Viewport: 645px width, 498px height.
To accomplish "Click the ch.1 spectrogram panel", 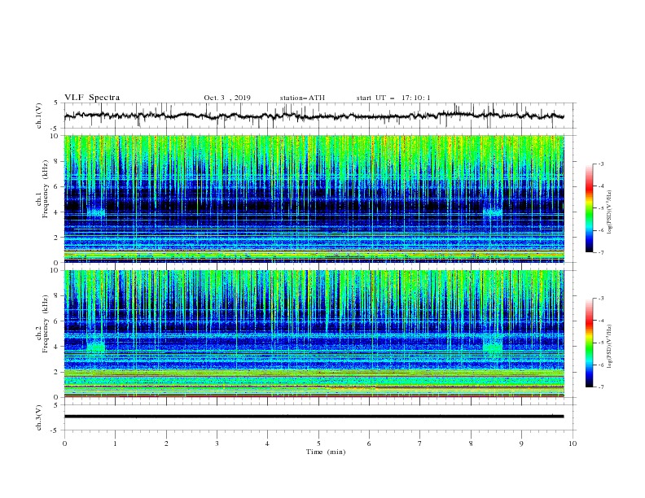I will click(314, 199).
